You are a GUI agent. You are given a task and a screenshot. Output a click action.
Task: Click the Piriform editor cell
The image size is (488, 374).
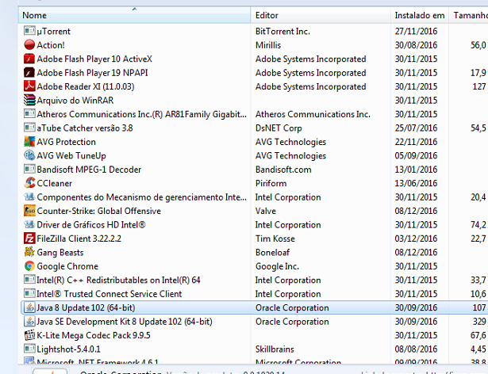271,183
